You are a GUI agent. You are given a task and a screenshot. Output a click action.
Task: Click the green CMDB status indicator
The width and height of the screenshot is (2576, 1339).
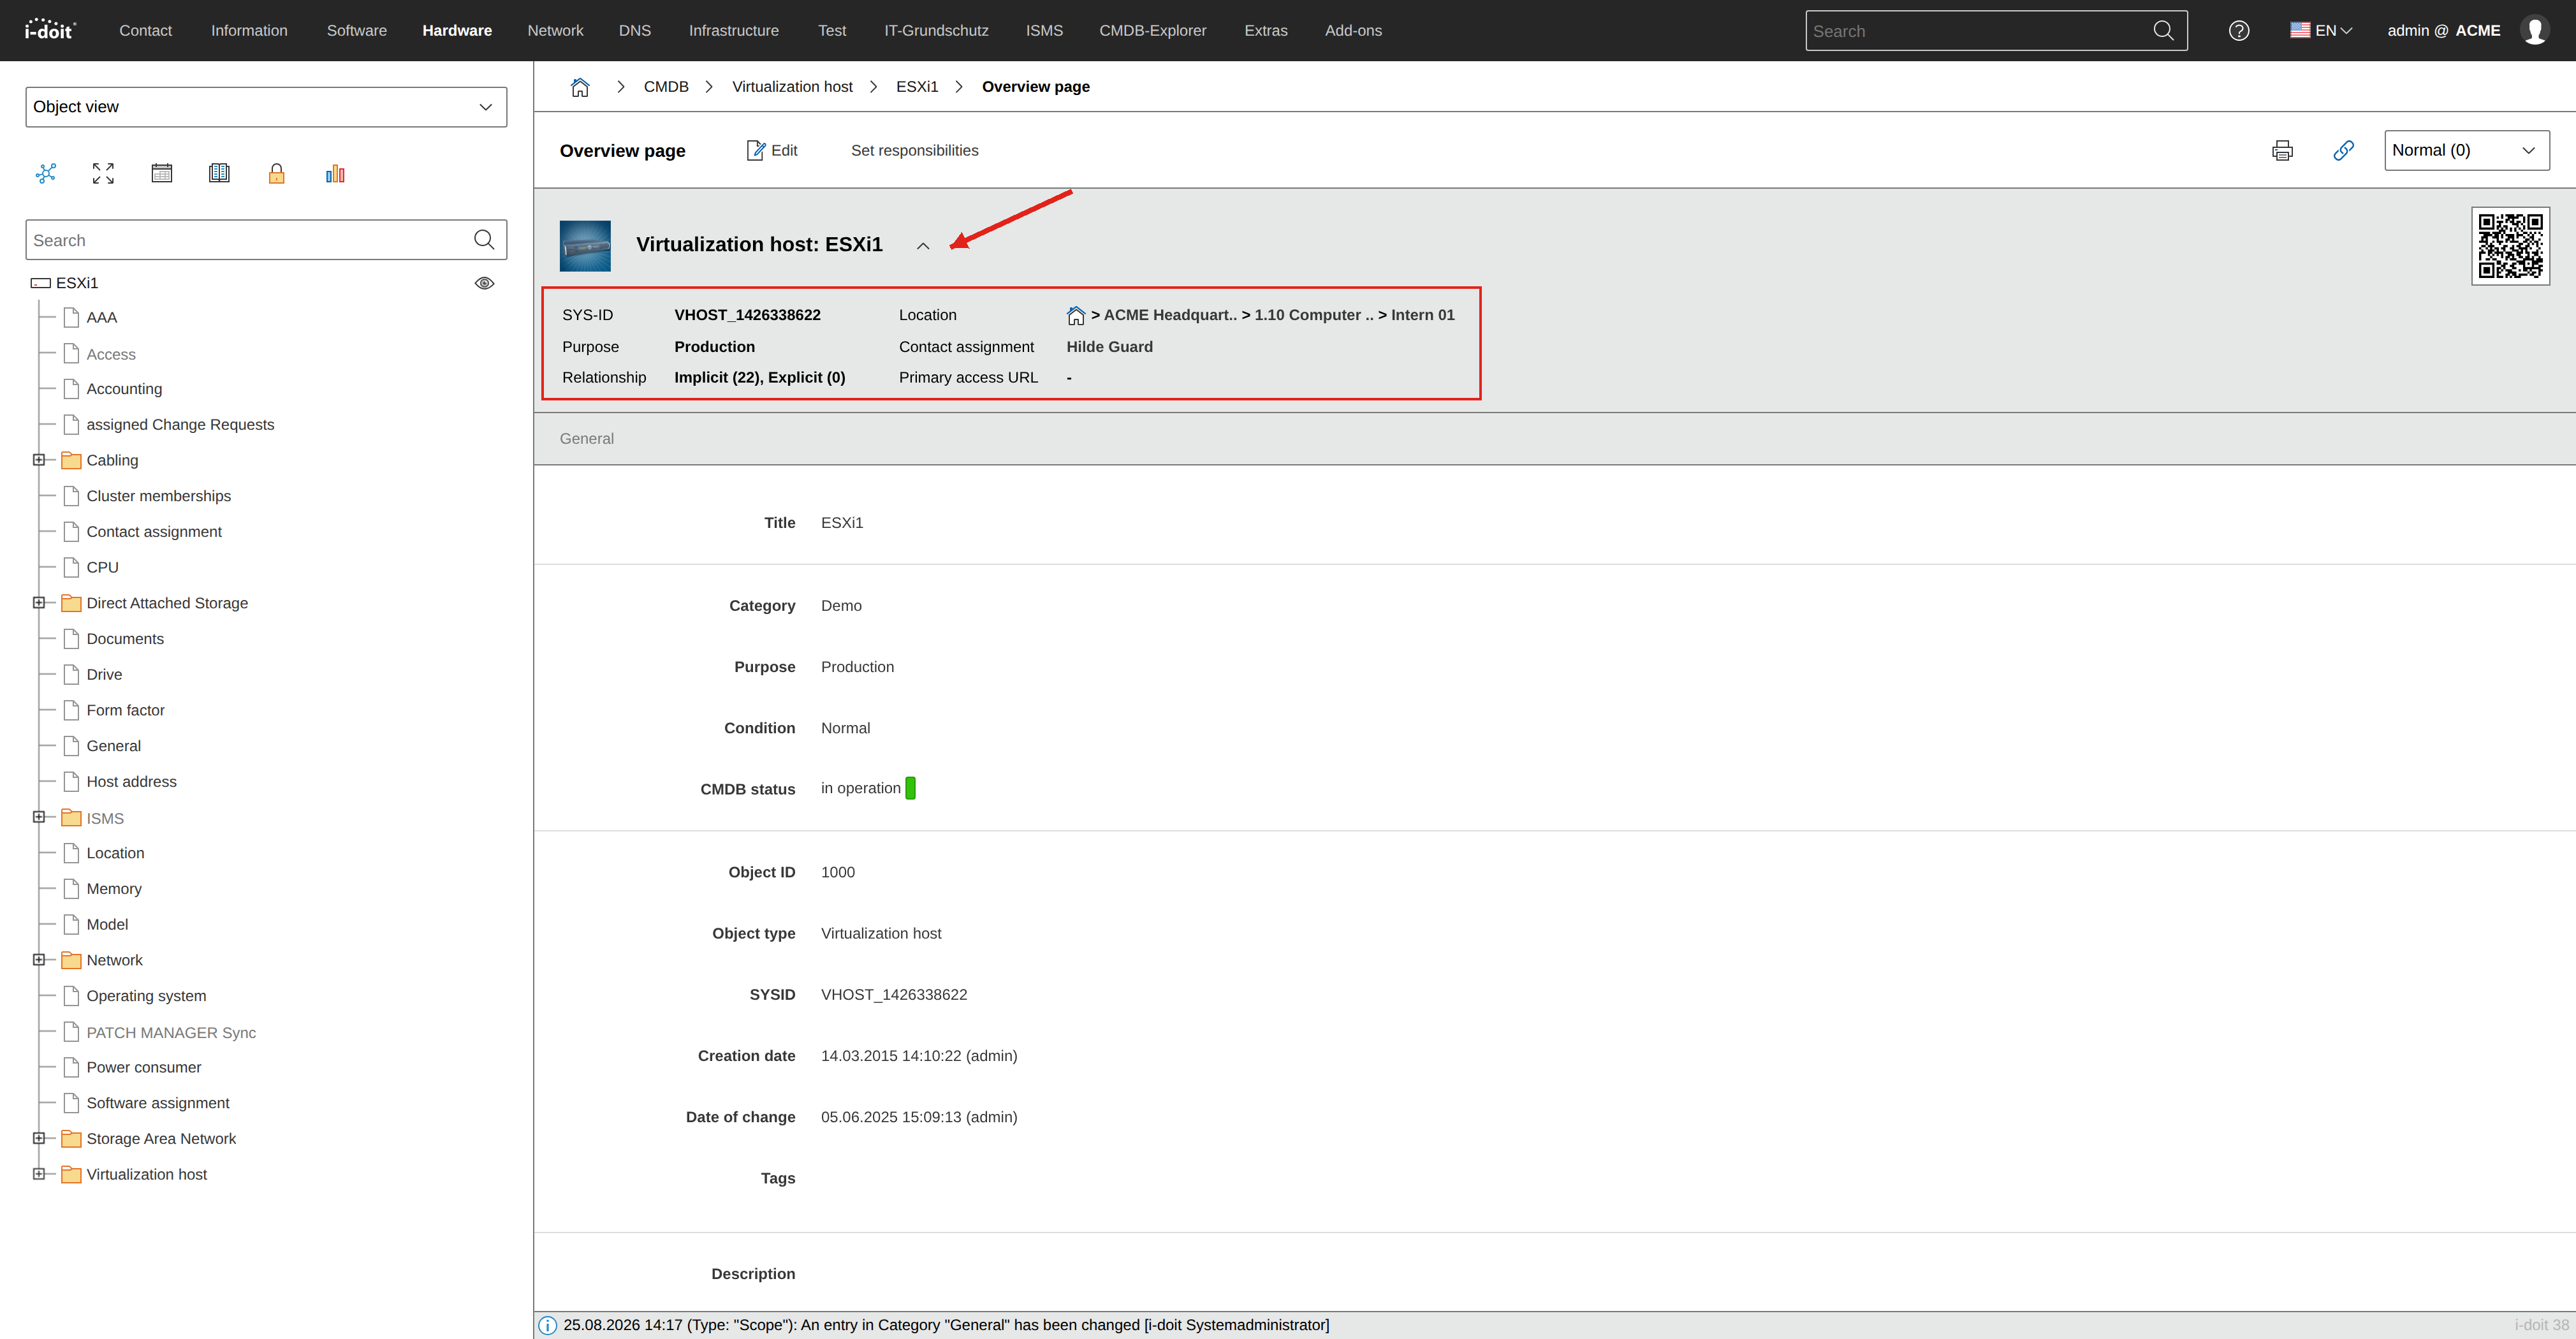click(910, 789)
